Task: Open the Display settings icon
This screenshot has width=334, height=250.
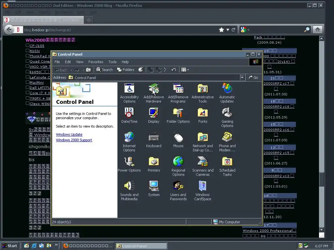Action: click(154, 116)
